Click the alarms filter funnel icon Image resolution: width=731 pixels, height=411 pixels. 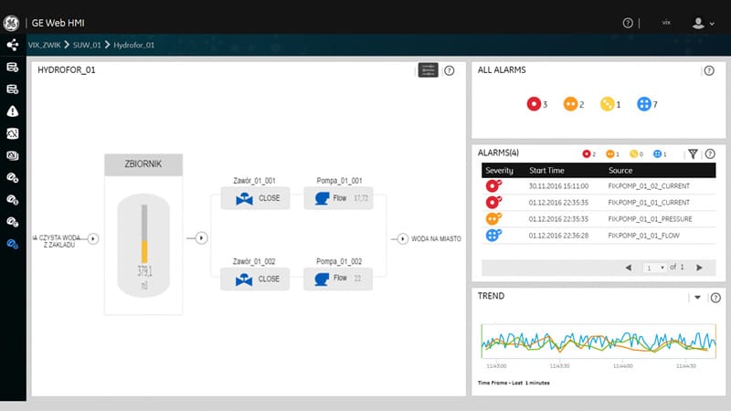pyautogui.click(x=693, y=154)
